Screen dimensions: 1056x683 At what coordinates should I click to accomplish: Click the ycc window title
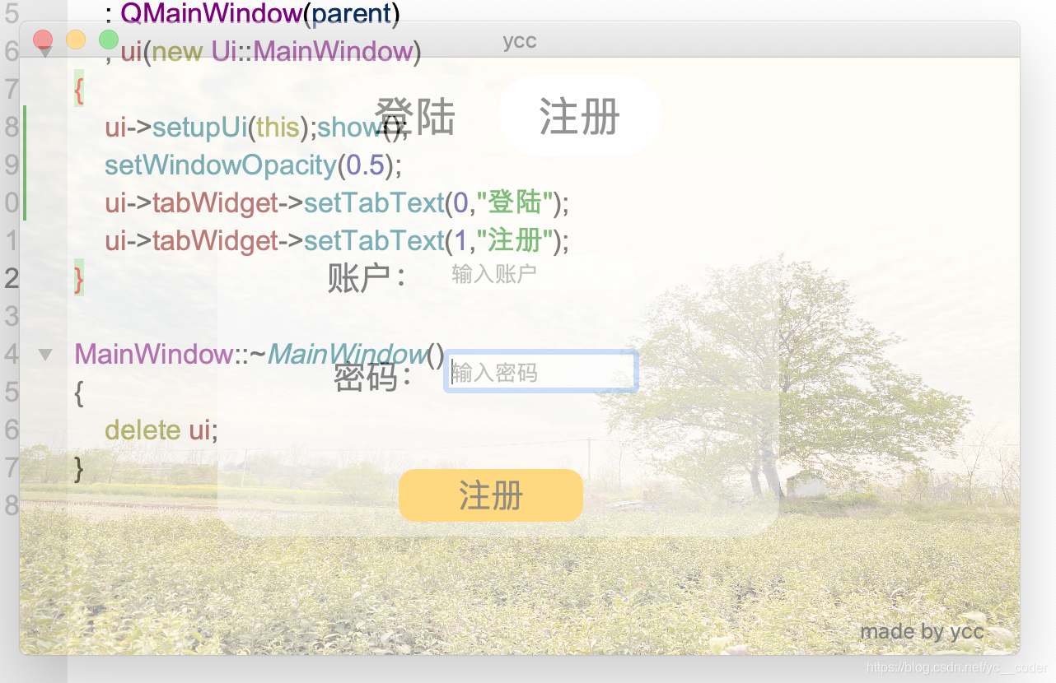(520, 41)
